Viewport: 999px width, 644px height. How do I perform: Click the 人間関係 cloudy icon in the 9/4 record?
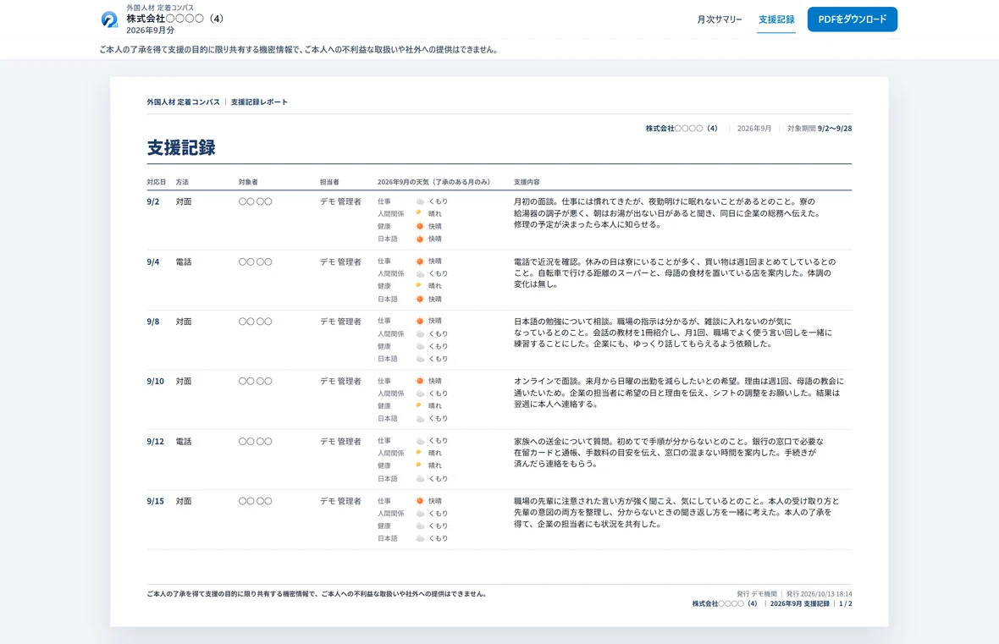click(420, 273)
